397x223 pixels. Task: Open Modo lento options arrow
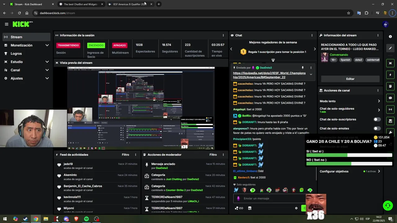click(x=379, y=101)
